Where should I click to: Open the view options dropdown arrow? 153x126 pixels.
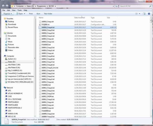139,14
